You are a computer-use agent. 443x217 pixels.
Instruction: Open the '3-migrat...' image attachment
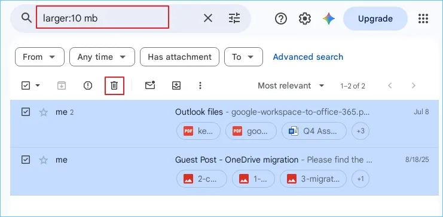[x=313, y=179]
